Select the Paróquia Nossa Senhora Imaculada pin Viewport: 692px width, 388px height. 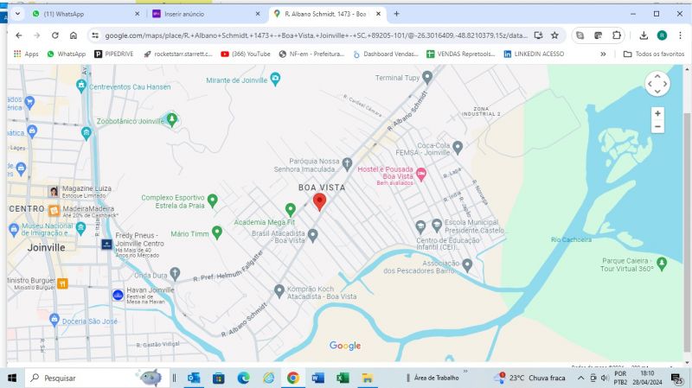click(348, 164)
